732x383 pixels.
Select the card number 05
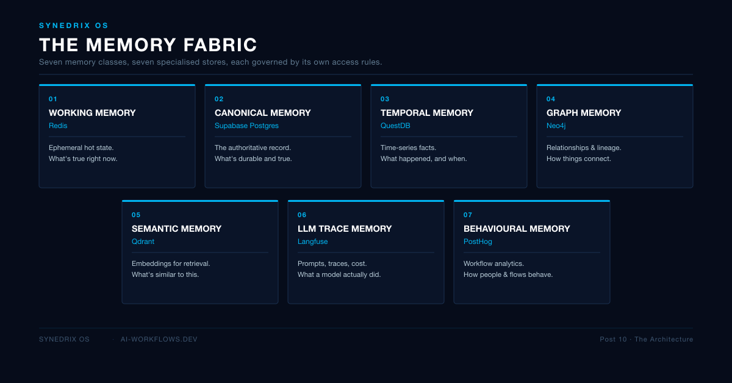click(136, 215)
